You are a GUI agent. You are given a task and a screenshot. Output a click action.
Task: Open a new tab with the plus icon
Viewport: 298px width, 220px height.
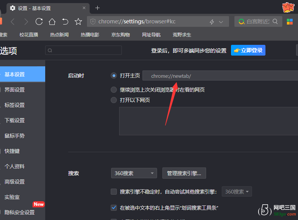coord(97,8)
